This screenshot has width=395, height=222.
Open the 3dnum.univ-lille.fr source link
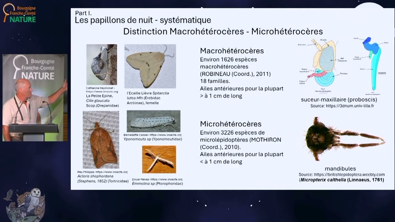(x=349, y=106)
